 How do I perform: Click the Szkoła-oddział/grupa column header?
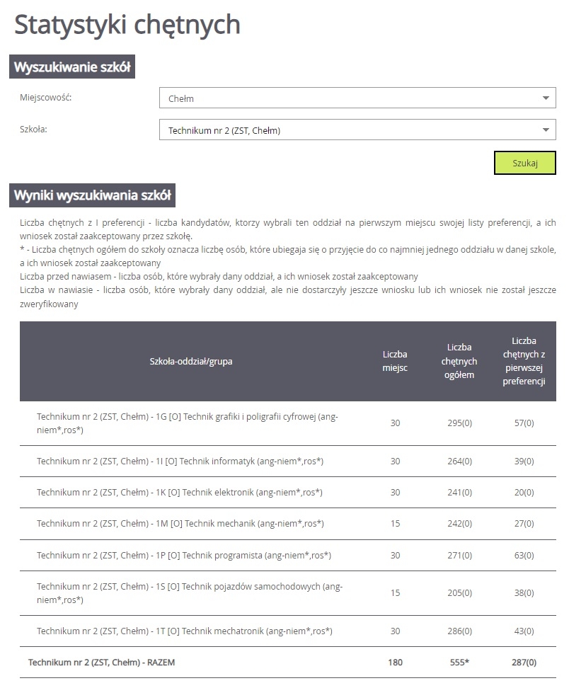coord(191,362)
